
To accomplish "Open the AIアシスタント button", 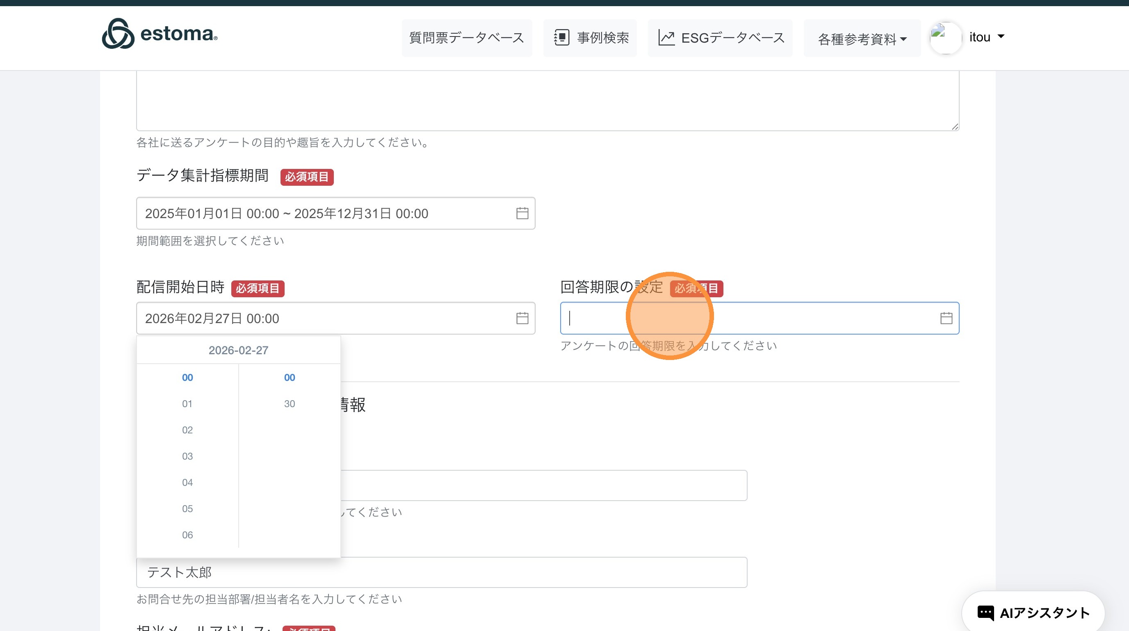I will click(x=1033, y=613).
